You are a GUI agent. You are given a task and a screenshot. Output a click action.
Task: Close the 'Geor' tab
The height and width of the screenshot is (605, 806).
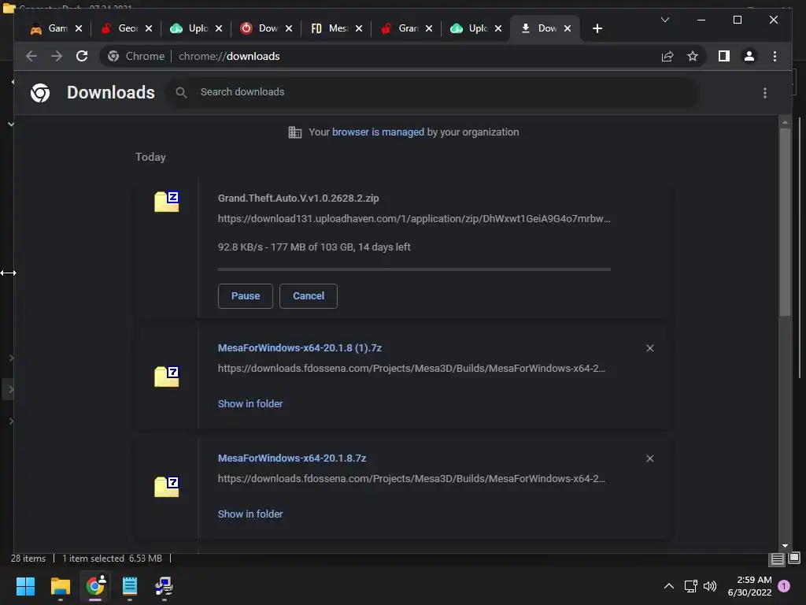(x=149, y=28)
